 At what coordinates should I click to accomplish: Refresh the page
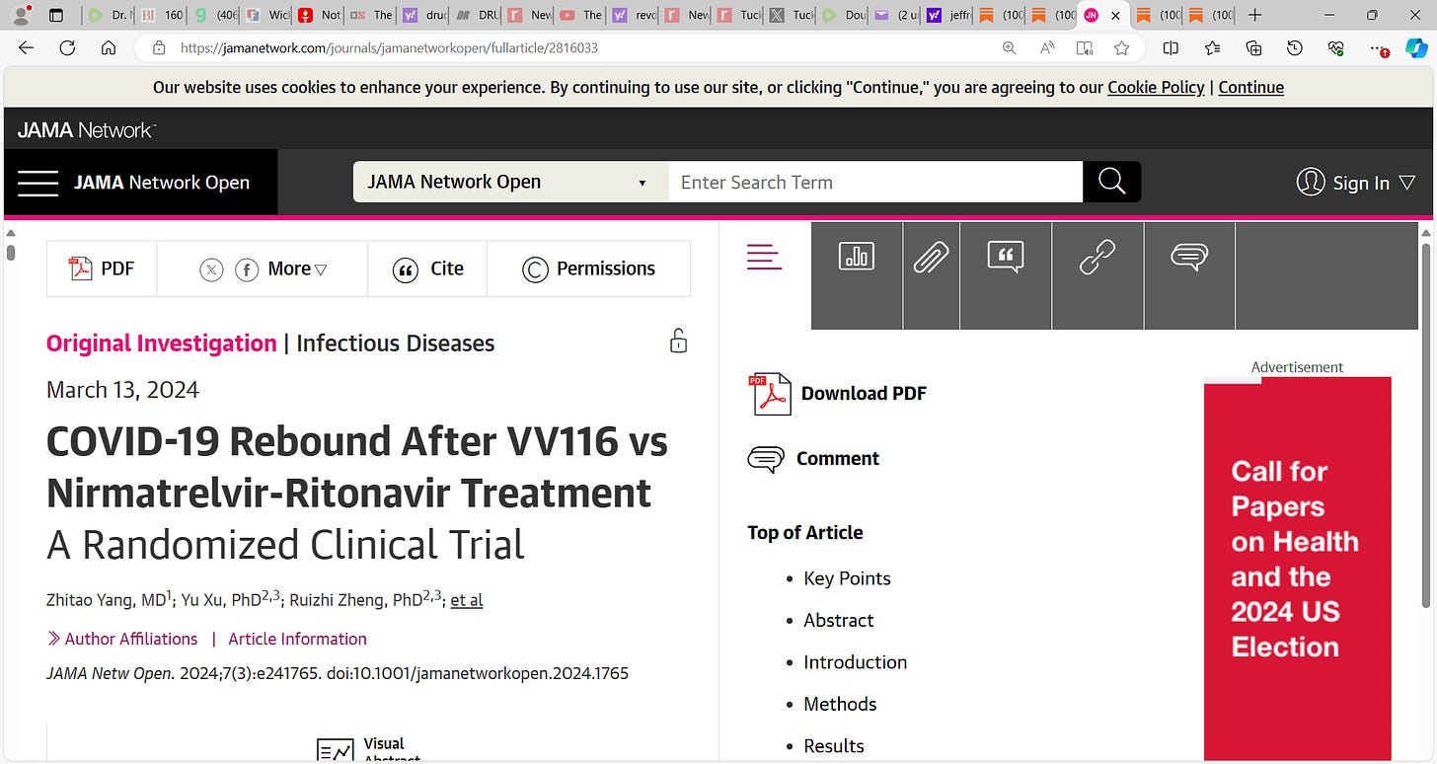coord(67,47)
